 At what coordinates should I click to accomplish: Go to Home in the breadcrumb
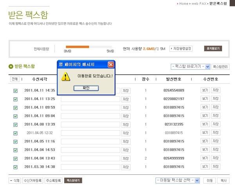(x=184, y=4)
